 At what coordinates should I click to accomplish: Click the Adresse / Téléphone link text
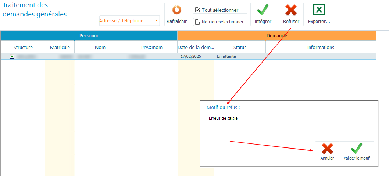tap(121, 21)
